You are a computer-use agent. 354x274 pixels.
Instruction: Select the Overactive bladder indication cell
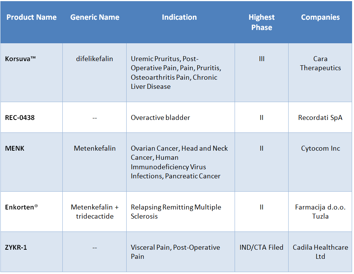tap(160, 118)
